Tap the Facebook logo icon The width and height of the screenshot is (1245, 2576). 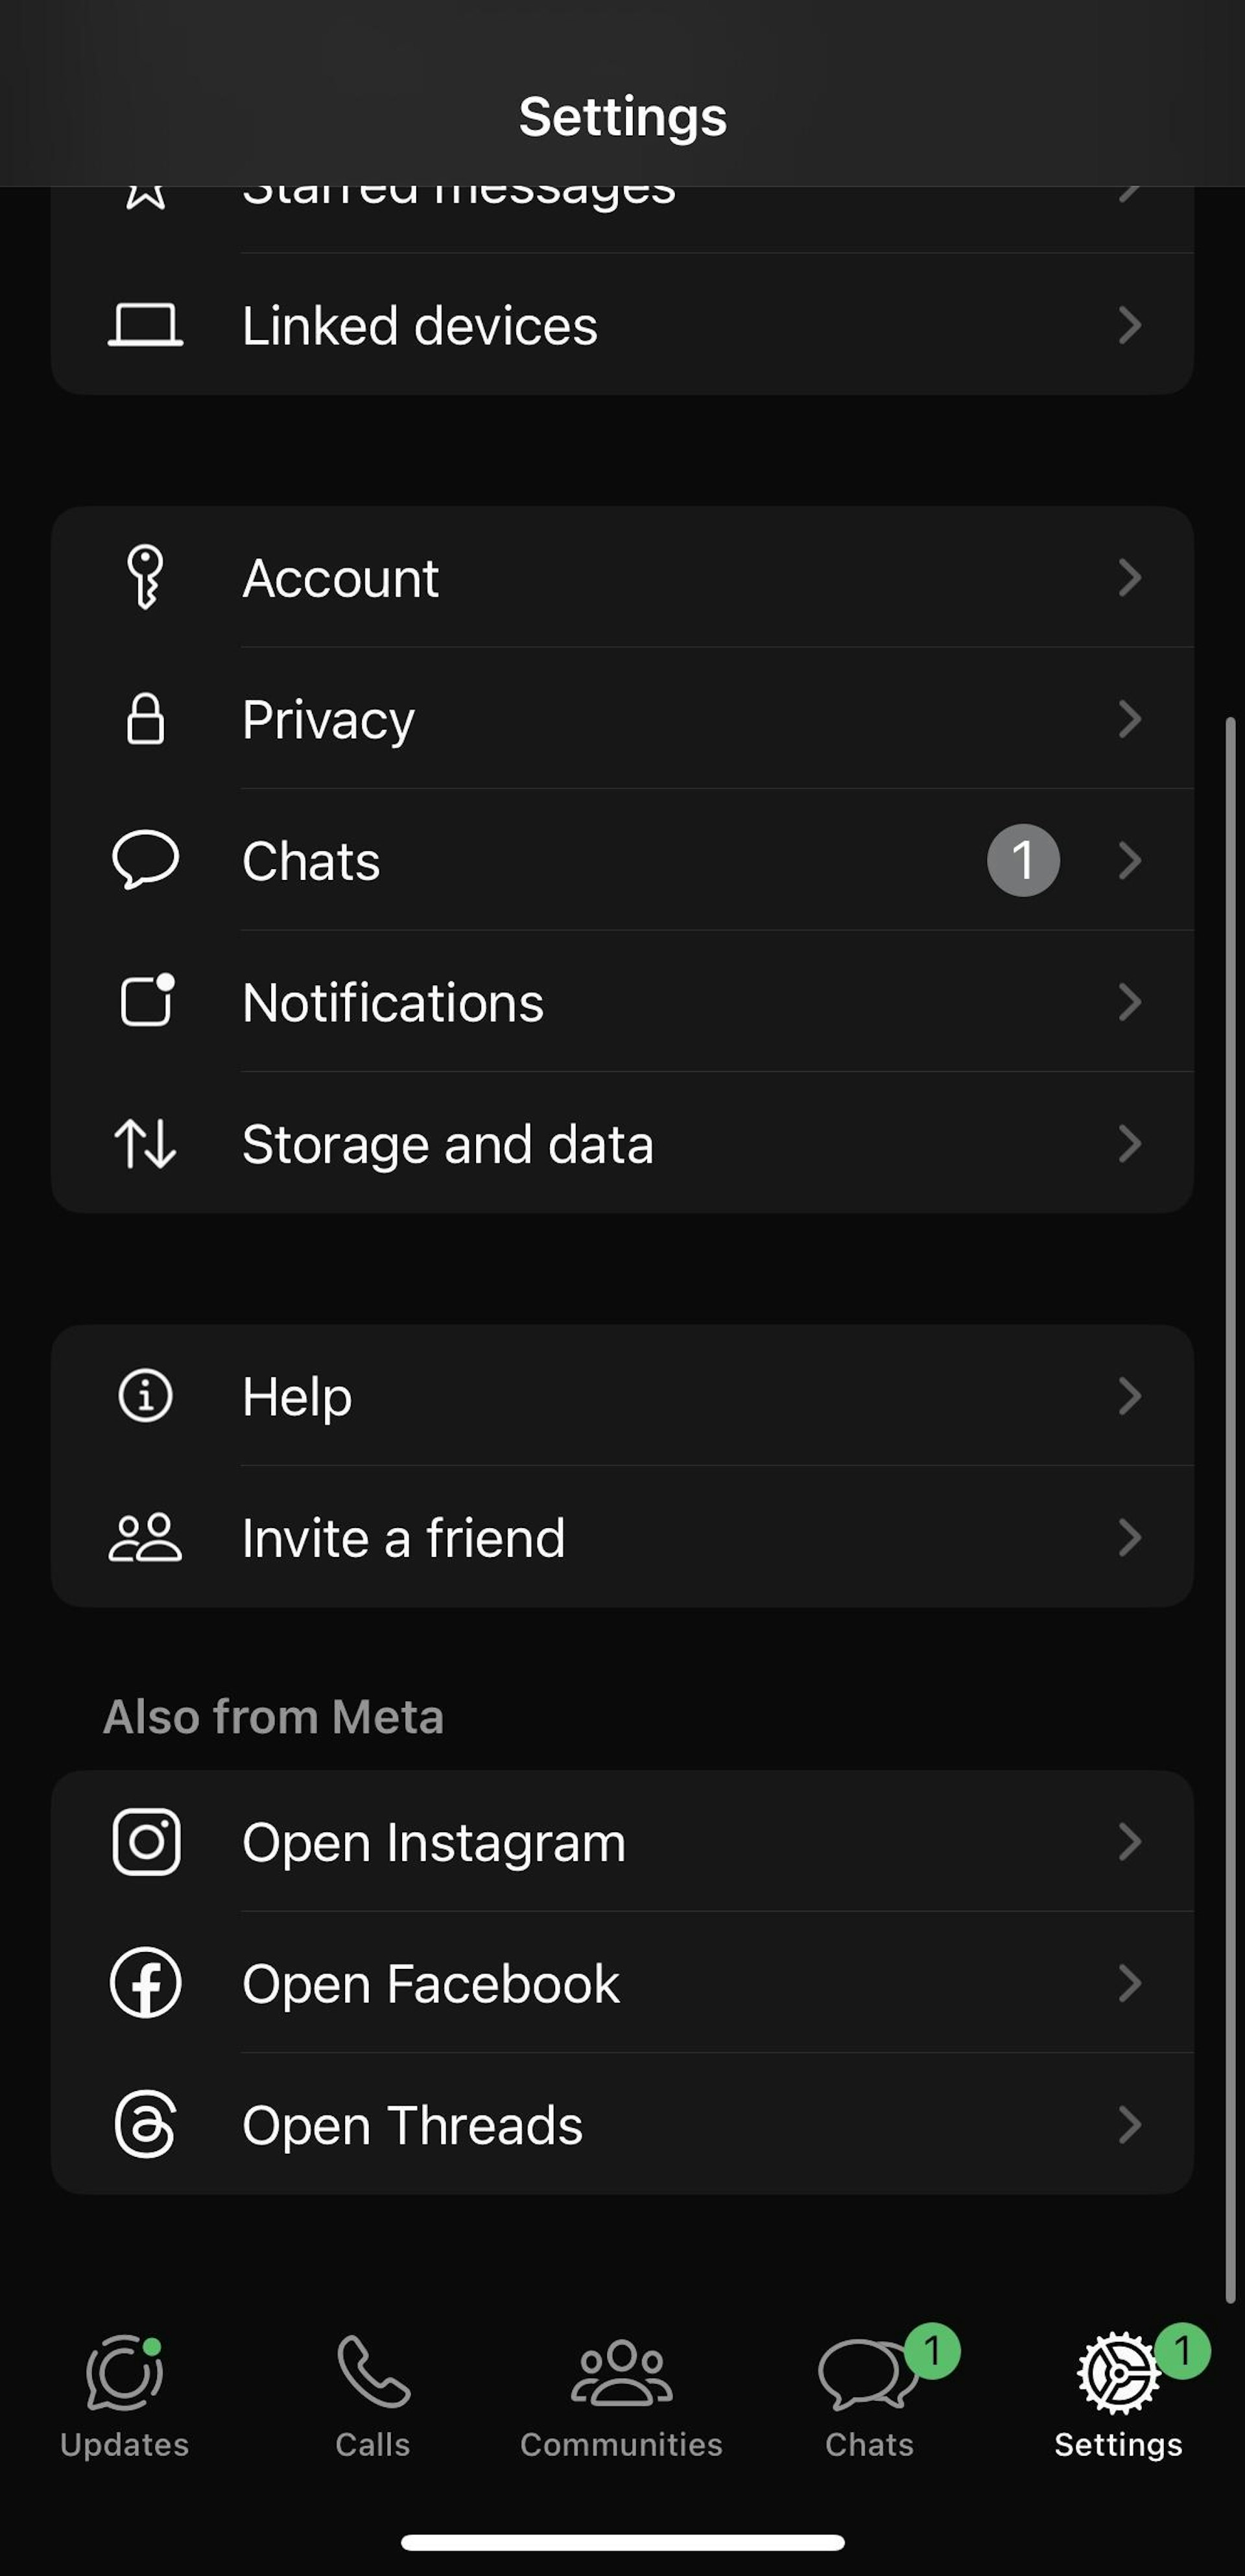(146, 1982)
